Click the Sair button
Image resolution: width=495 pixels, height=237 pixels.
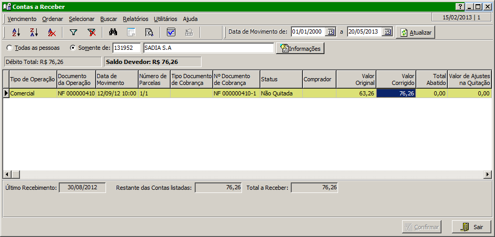471,227
